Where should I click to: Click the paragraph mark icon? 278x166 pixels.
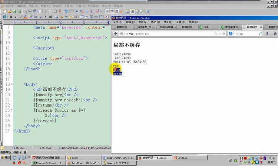click(x=45, y=17)
